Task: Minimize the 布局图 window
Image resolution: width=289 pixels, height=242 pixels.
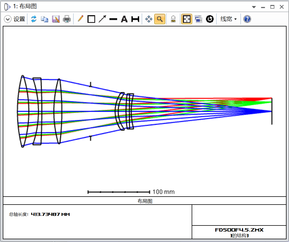Action: pyautogui.click(x=263, y=7)
